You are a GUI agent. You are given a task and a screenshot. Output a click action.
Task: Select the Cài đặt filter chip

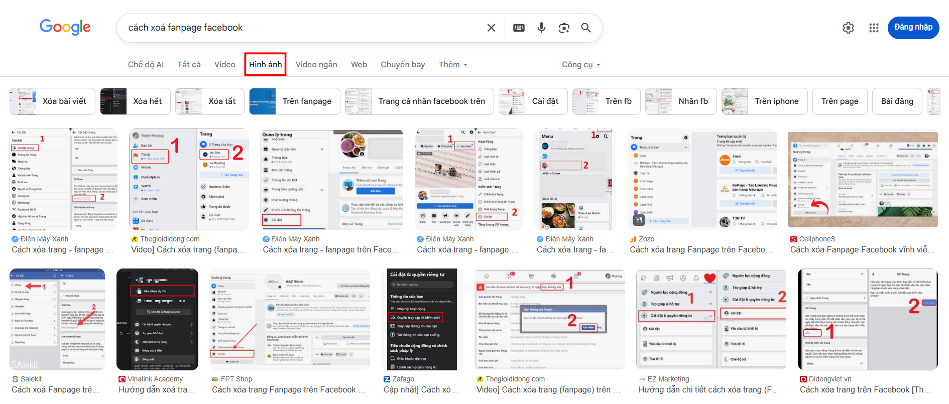[x=533, y=101]
